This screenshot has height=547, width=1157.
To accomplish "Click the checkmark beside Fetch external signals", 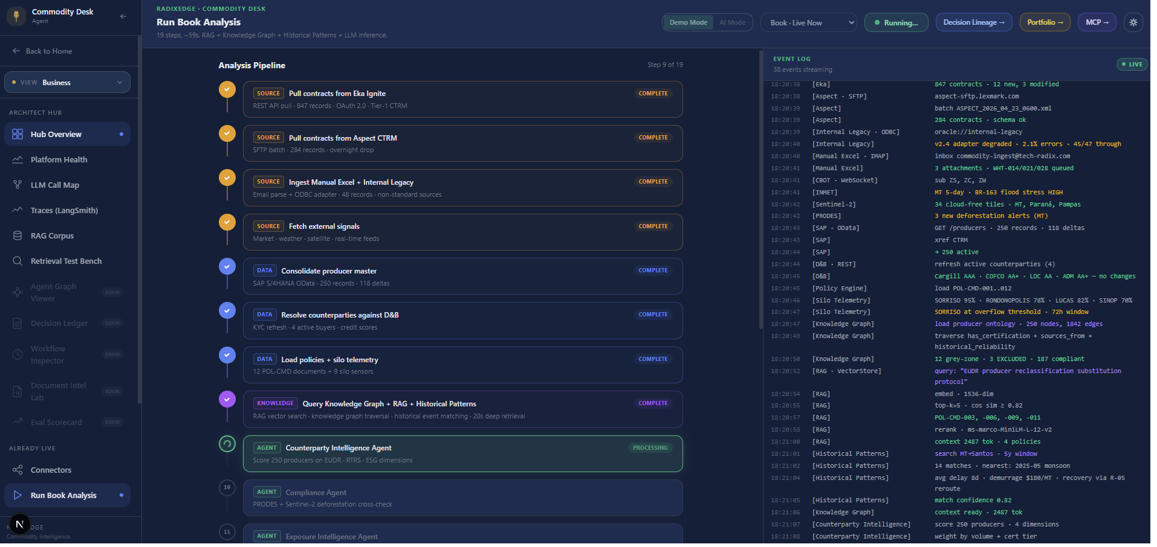I will point(227,222).
